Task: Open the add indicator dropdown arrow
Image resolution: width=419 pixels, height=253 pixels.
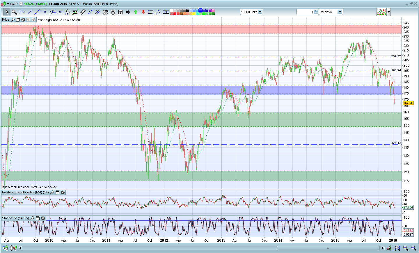Action: tap(388, 12)
